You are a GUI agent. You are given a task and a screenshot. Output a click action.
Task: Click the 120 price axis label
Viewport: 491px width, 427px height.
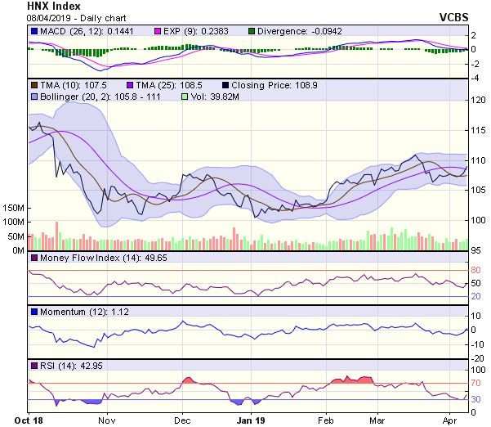pos(478,100)
